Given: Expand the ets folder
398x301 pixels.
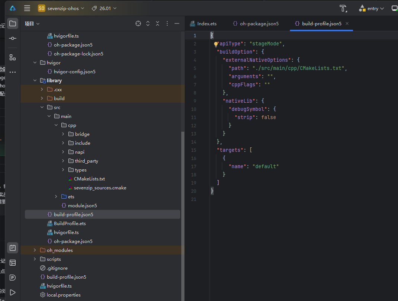Looking at the screenshot, I should (56, 196).
